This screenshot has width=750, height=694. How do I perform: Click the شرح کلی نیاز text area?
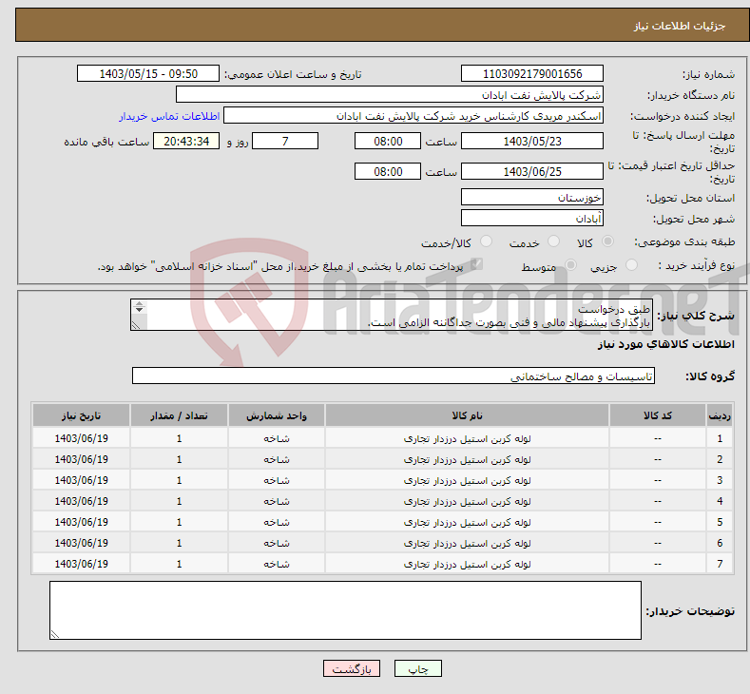pyautogui.click(x=392, y=315)
